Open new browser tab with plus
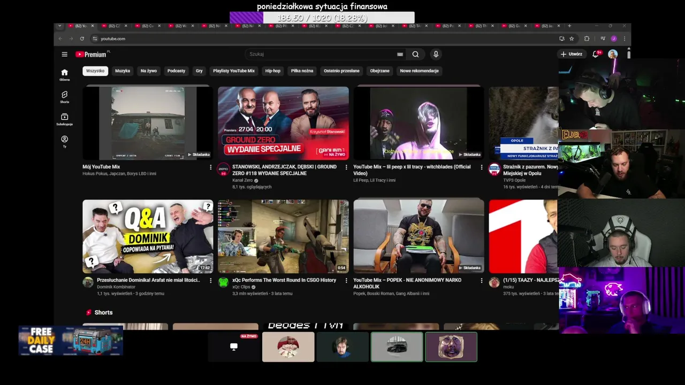Image resolution: width=685 pixels, height=385 pixels. coord(569,26)
